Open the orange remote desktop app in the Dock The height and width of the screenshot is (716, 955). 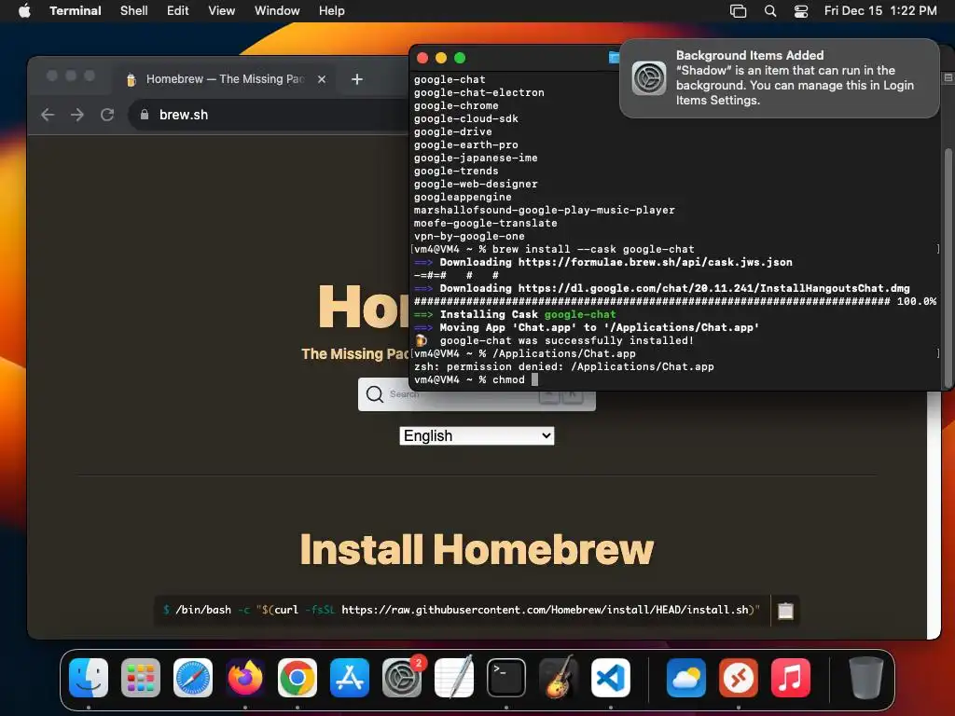click(739, 678)
